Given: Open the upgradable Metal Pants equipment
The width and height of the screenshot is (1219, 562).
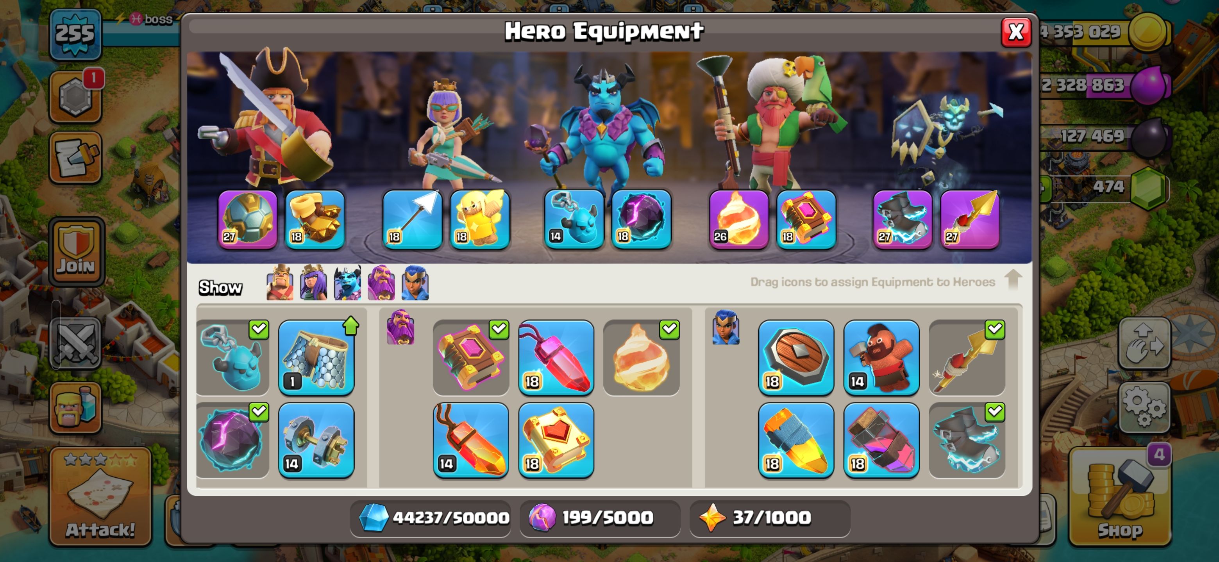Looking at the screenshot, I should pos(316,357).
